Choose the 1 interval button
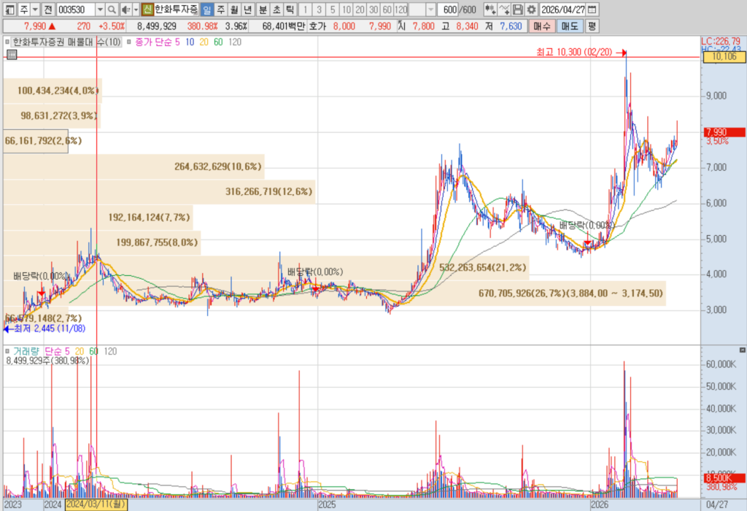The height and width of the screenshot is (511, 747). coord(306,9)
